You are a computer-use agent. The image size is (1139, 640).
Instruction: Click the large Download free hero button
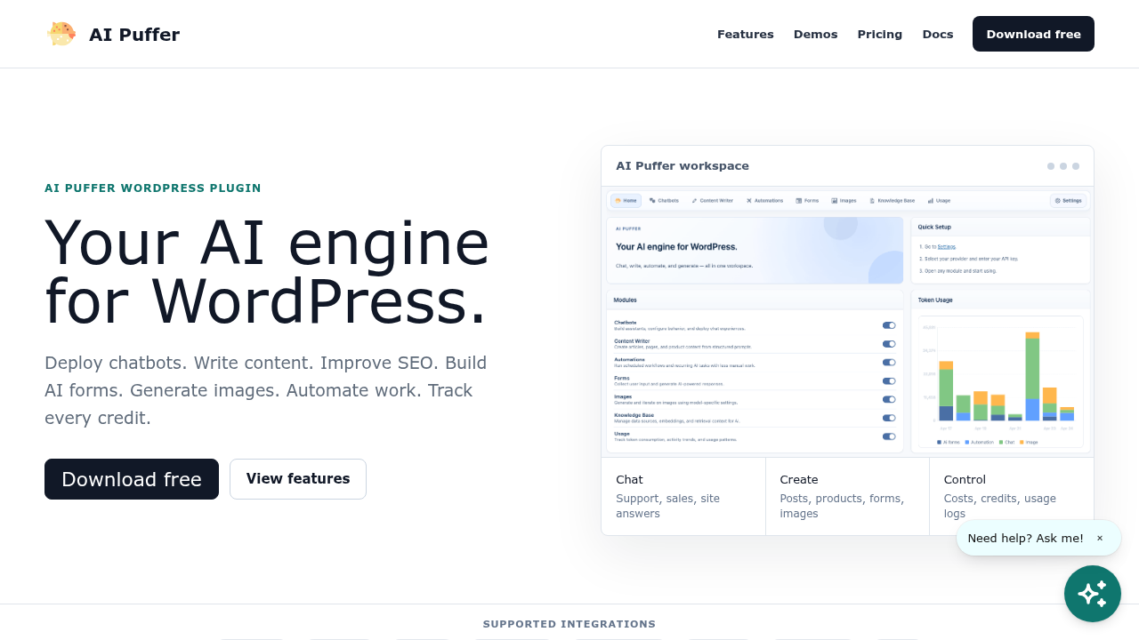pos(132,479)
